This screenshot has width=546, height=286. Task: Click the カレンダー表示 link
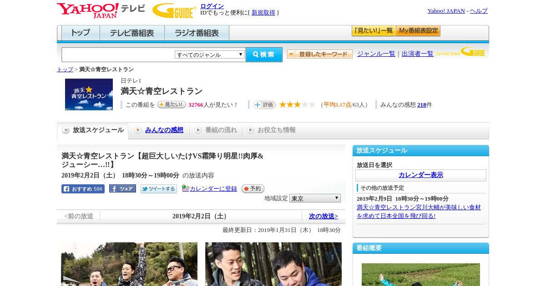[421, 175]
